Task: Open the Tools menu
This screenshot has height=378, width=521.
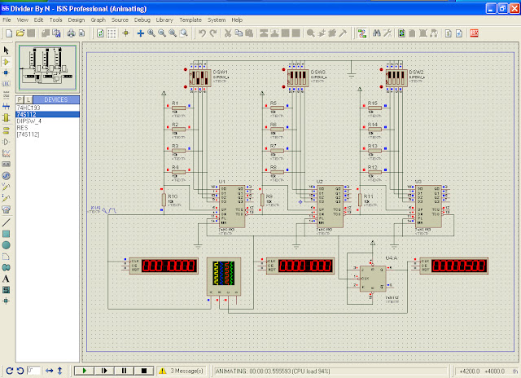Action: 56,20
